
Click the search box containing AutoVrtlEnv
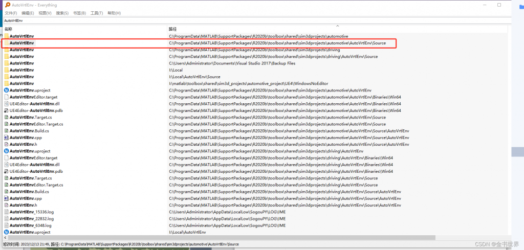click(257, 20)
